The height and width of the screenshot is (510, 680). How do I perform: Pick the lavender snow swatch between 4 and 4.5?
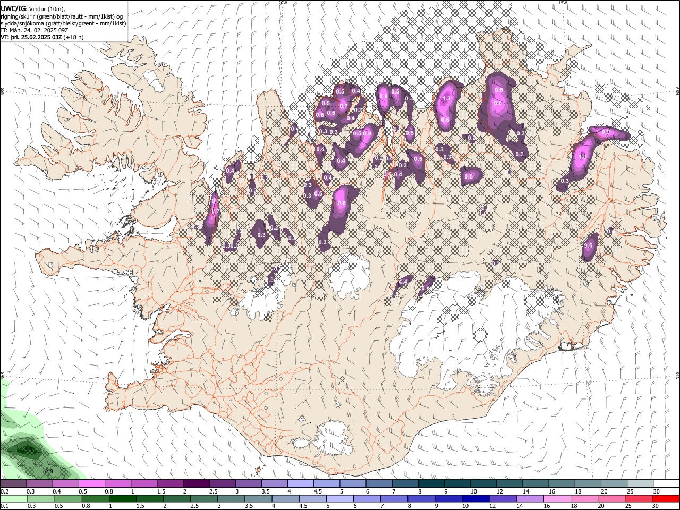point(300,483)
